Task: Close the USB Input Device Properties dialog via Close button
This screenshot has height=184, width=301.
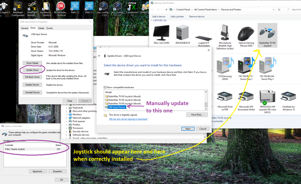Action: (70, 101)
